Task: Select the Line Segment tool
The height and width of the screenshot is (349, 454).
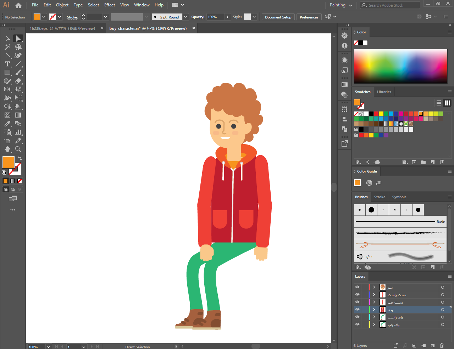Action: (x=18, y=64)
